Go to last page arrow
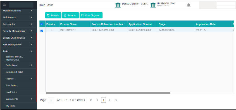Viewport: 236px width, 110px height. pyautogui.click(x=116, y=100)
